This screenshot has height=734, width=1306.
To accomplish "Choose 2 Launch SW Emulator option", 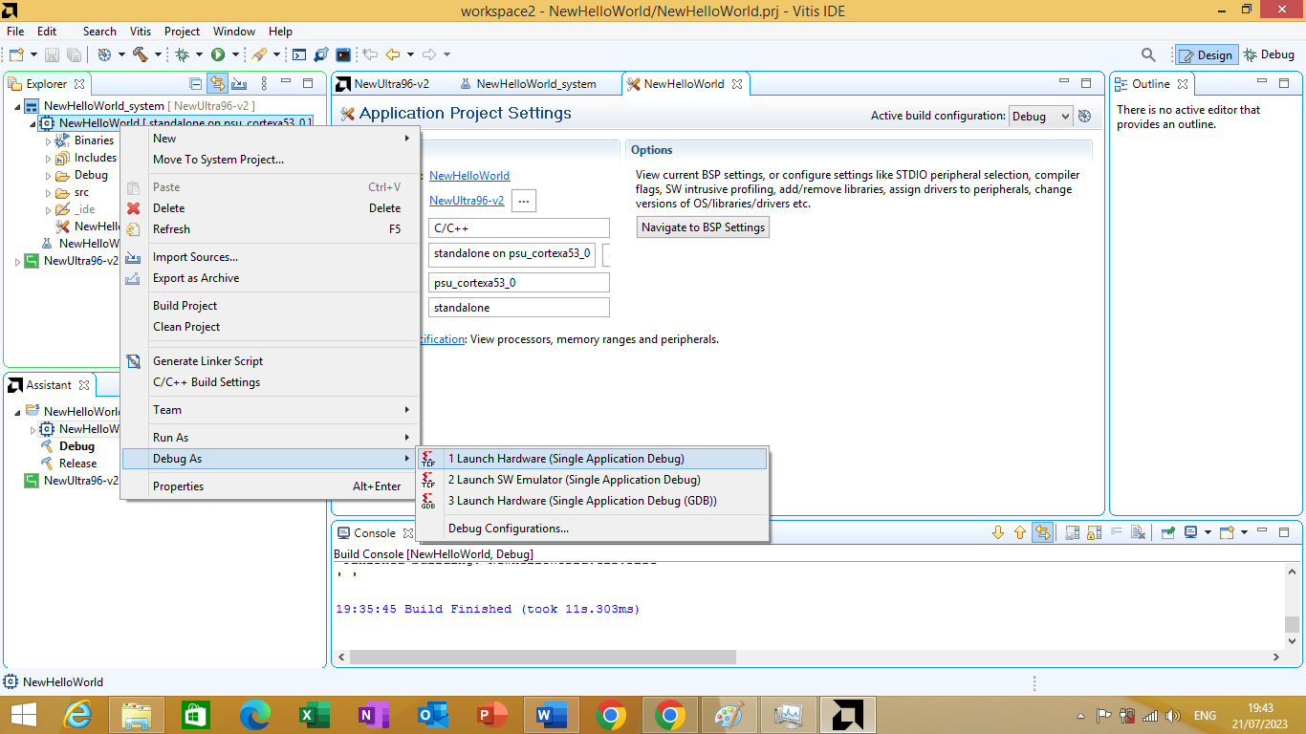I will click(x=592, y=480).
